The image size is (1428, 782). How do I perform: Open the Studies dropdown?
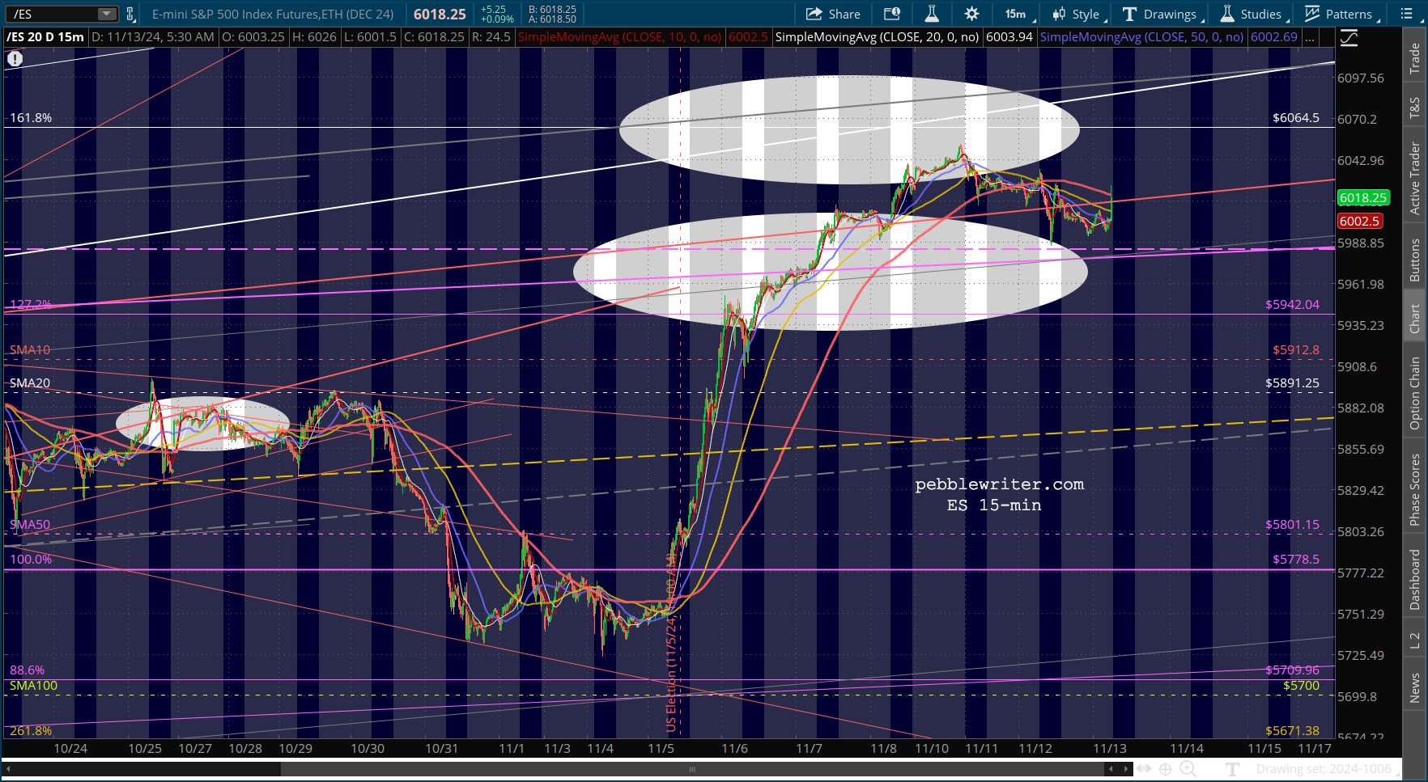1253,14
